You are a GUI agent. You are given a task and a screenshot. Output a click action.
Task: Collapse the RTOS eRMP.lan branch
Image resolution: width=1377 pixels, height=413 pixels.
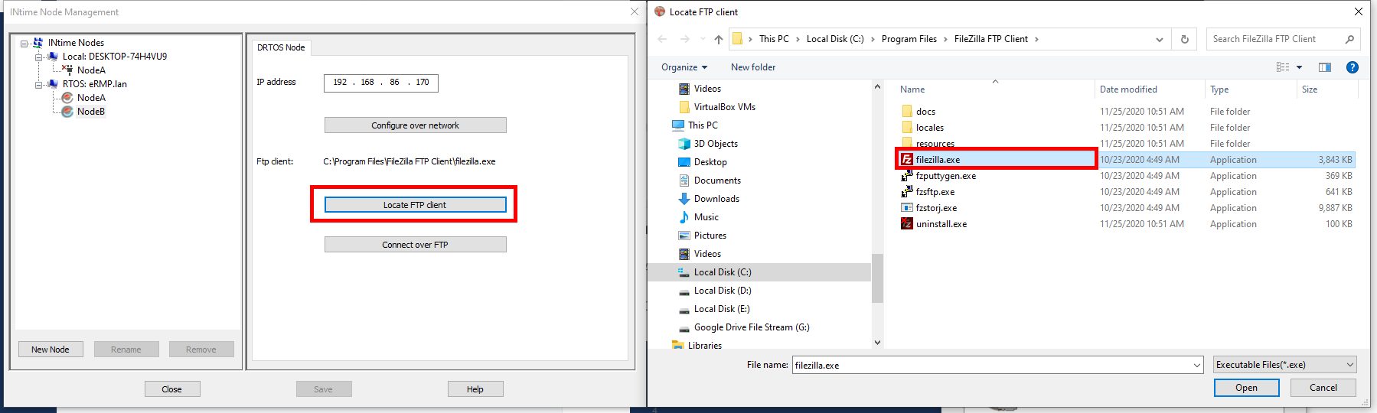pyautogui.click(x=38, y=85)
